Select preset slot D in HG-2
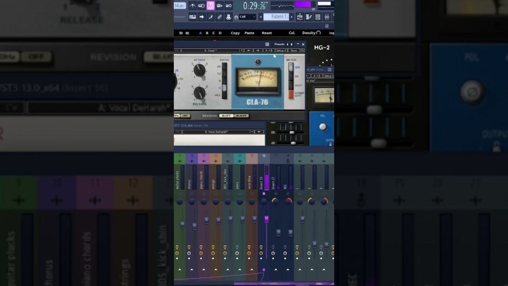The height and width of the screenshot is (286, 508). (220, 33)
